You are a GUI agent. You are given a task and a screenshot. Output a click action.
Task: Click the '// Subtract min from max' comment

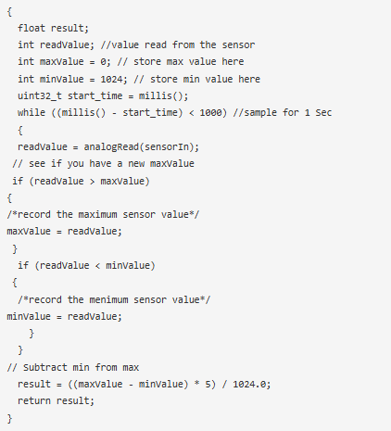click(73, 367)
